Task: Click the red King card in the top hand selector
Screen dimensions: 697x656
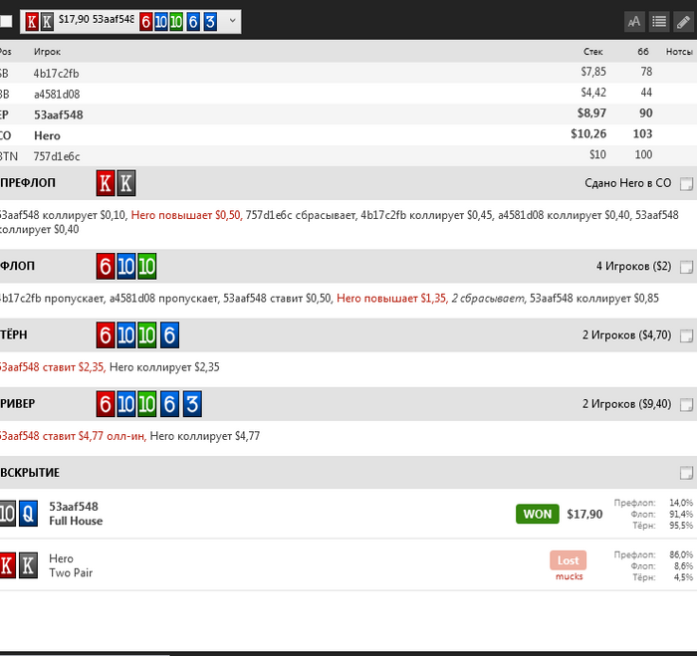Action: (32, 21)
